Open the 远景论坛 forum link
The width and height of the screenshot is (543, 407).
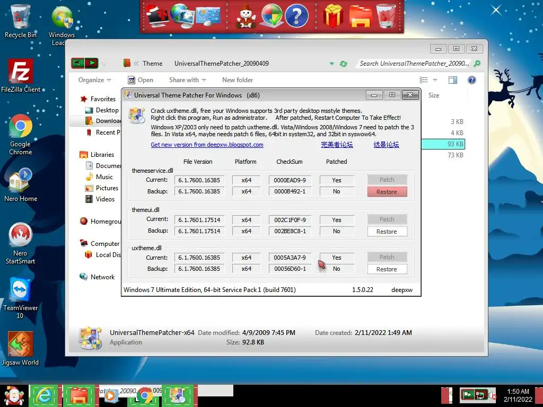387,145
